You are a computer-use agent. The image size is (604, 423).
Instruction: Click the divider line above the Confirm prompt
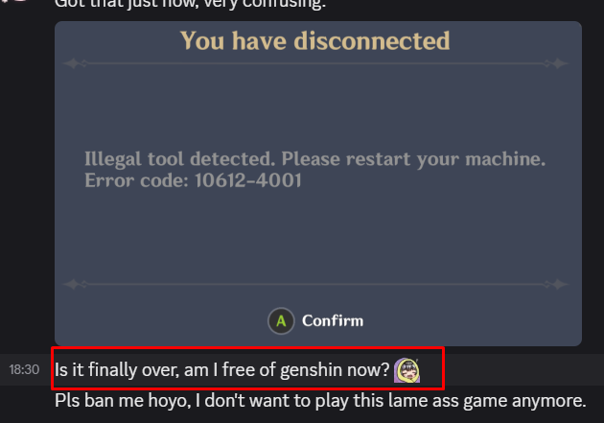315,284
